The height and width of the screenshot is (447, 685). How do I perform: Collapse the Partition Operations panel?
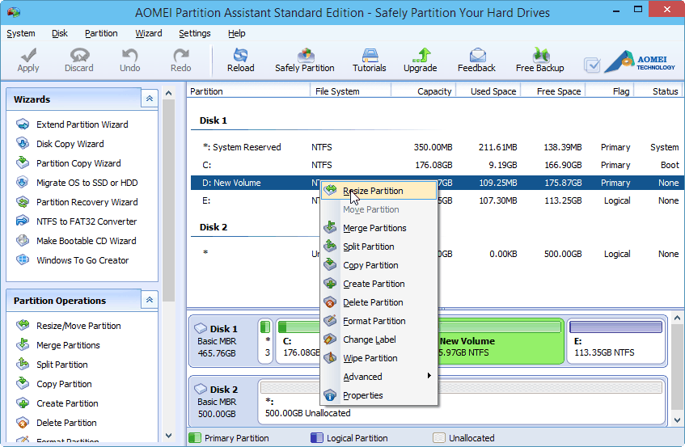(150, 300)
